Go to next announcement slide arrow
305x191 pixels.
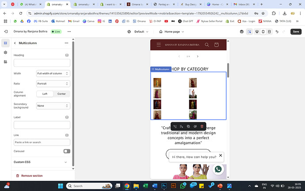tap(198, 56)
